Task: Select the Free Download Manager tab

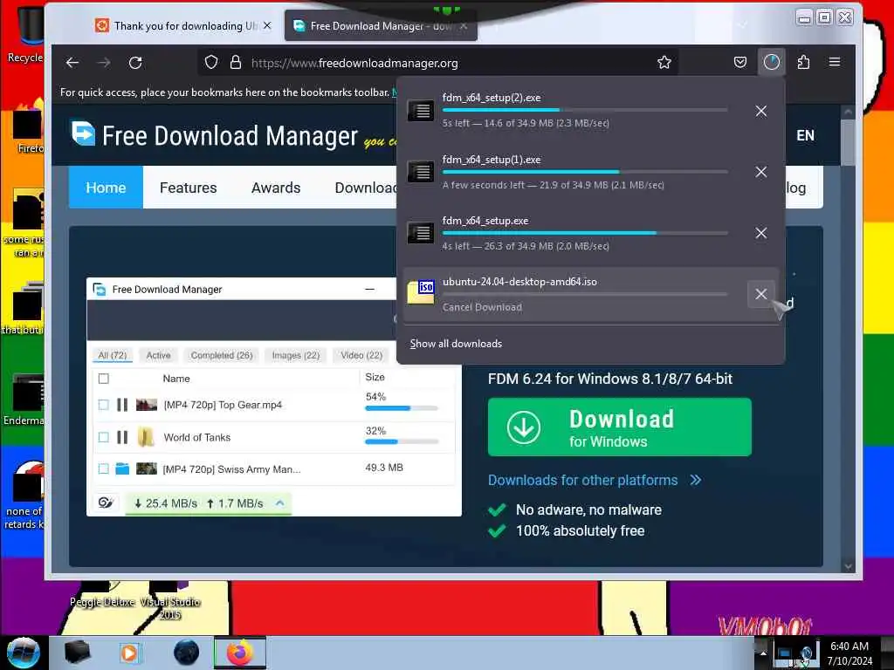Action: tap(381, 25)
